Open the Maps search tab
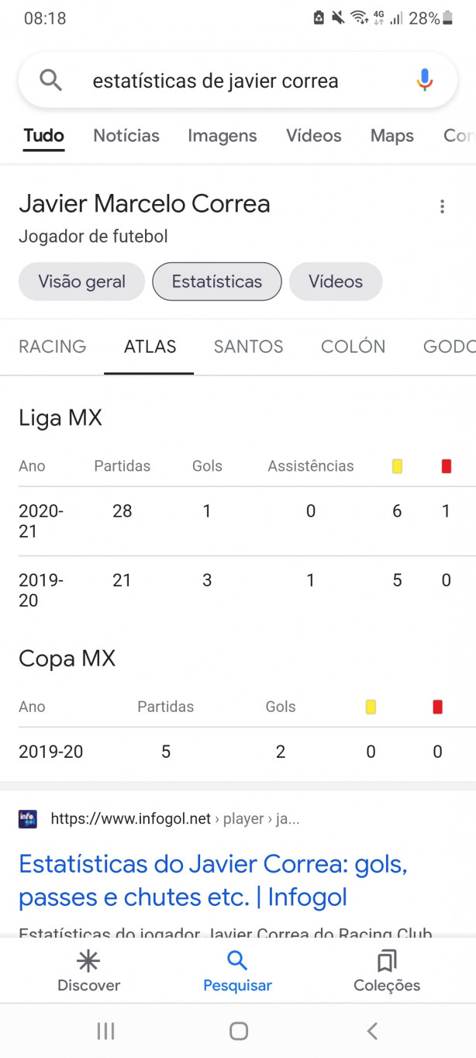The width and height of the screenshot is (476, 1058). pyautogui.click(x=391, y=136)
